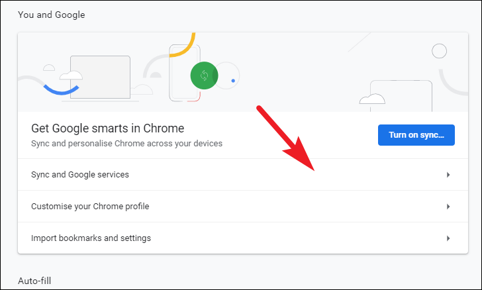Image resolution: width=482 pixels, height=290 pixels.
Task: Click the tablet illustration on the banner's right
Action: [x=401, y=95]
